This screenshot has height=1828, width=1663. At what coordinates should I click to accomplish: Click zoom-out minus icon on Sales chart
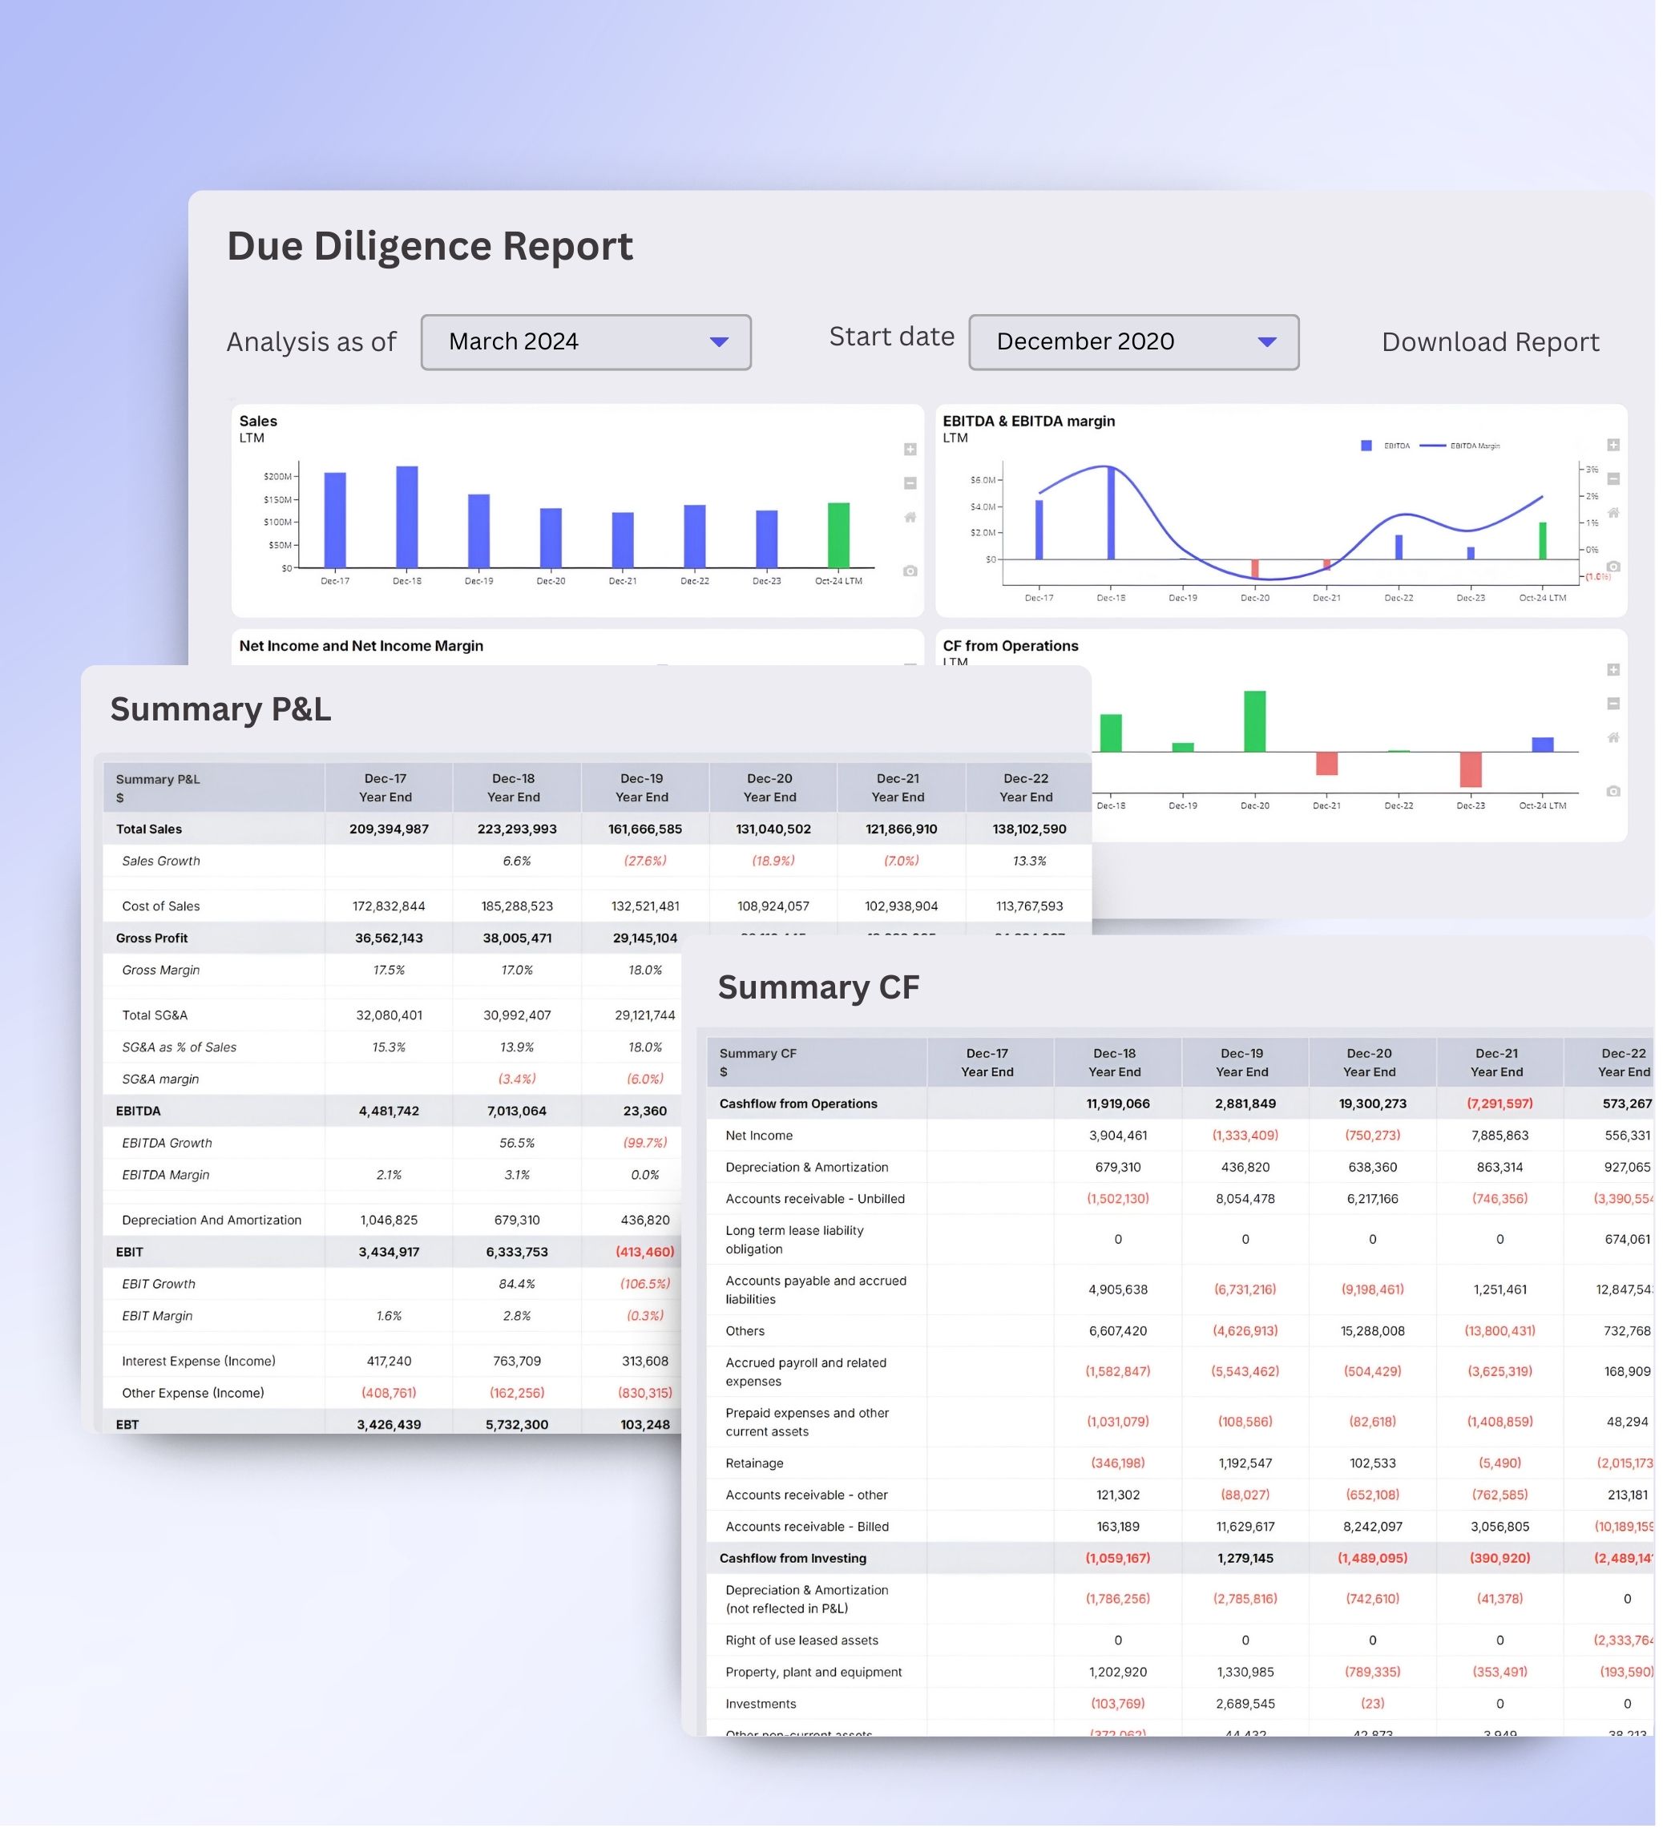coord(910,483)
